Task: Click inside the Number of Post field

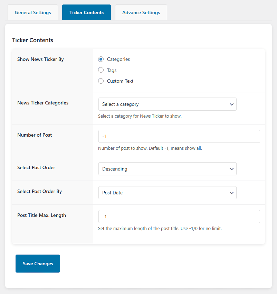Action: [179, 136]
